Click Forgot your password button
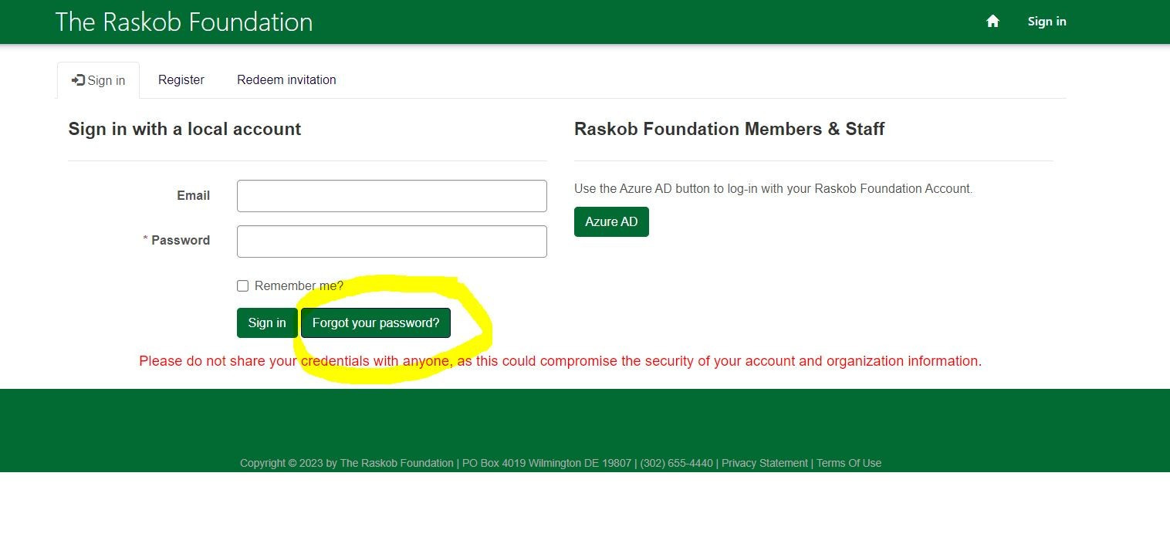 click(x=375, y=323)
